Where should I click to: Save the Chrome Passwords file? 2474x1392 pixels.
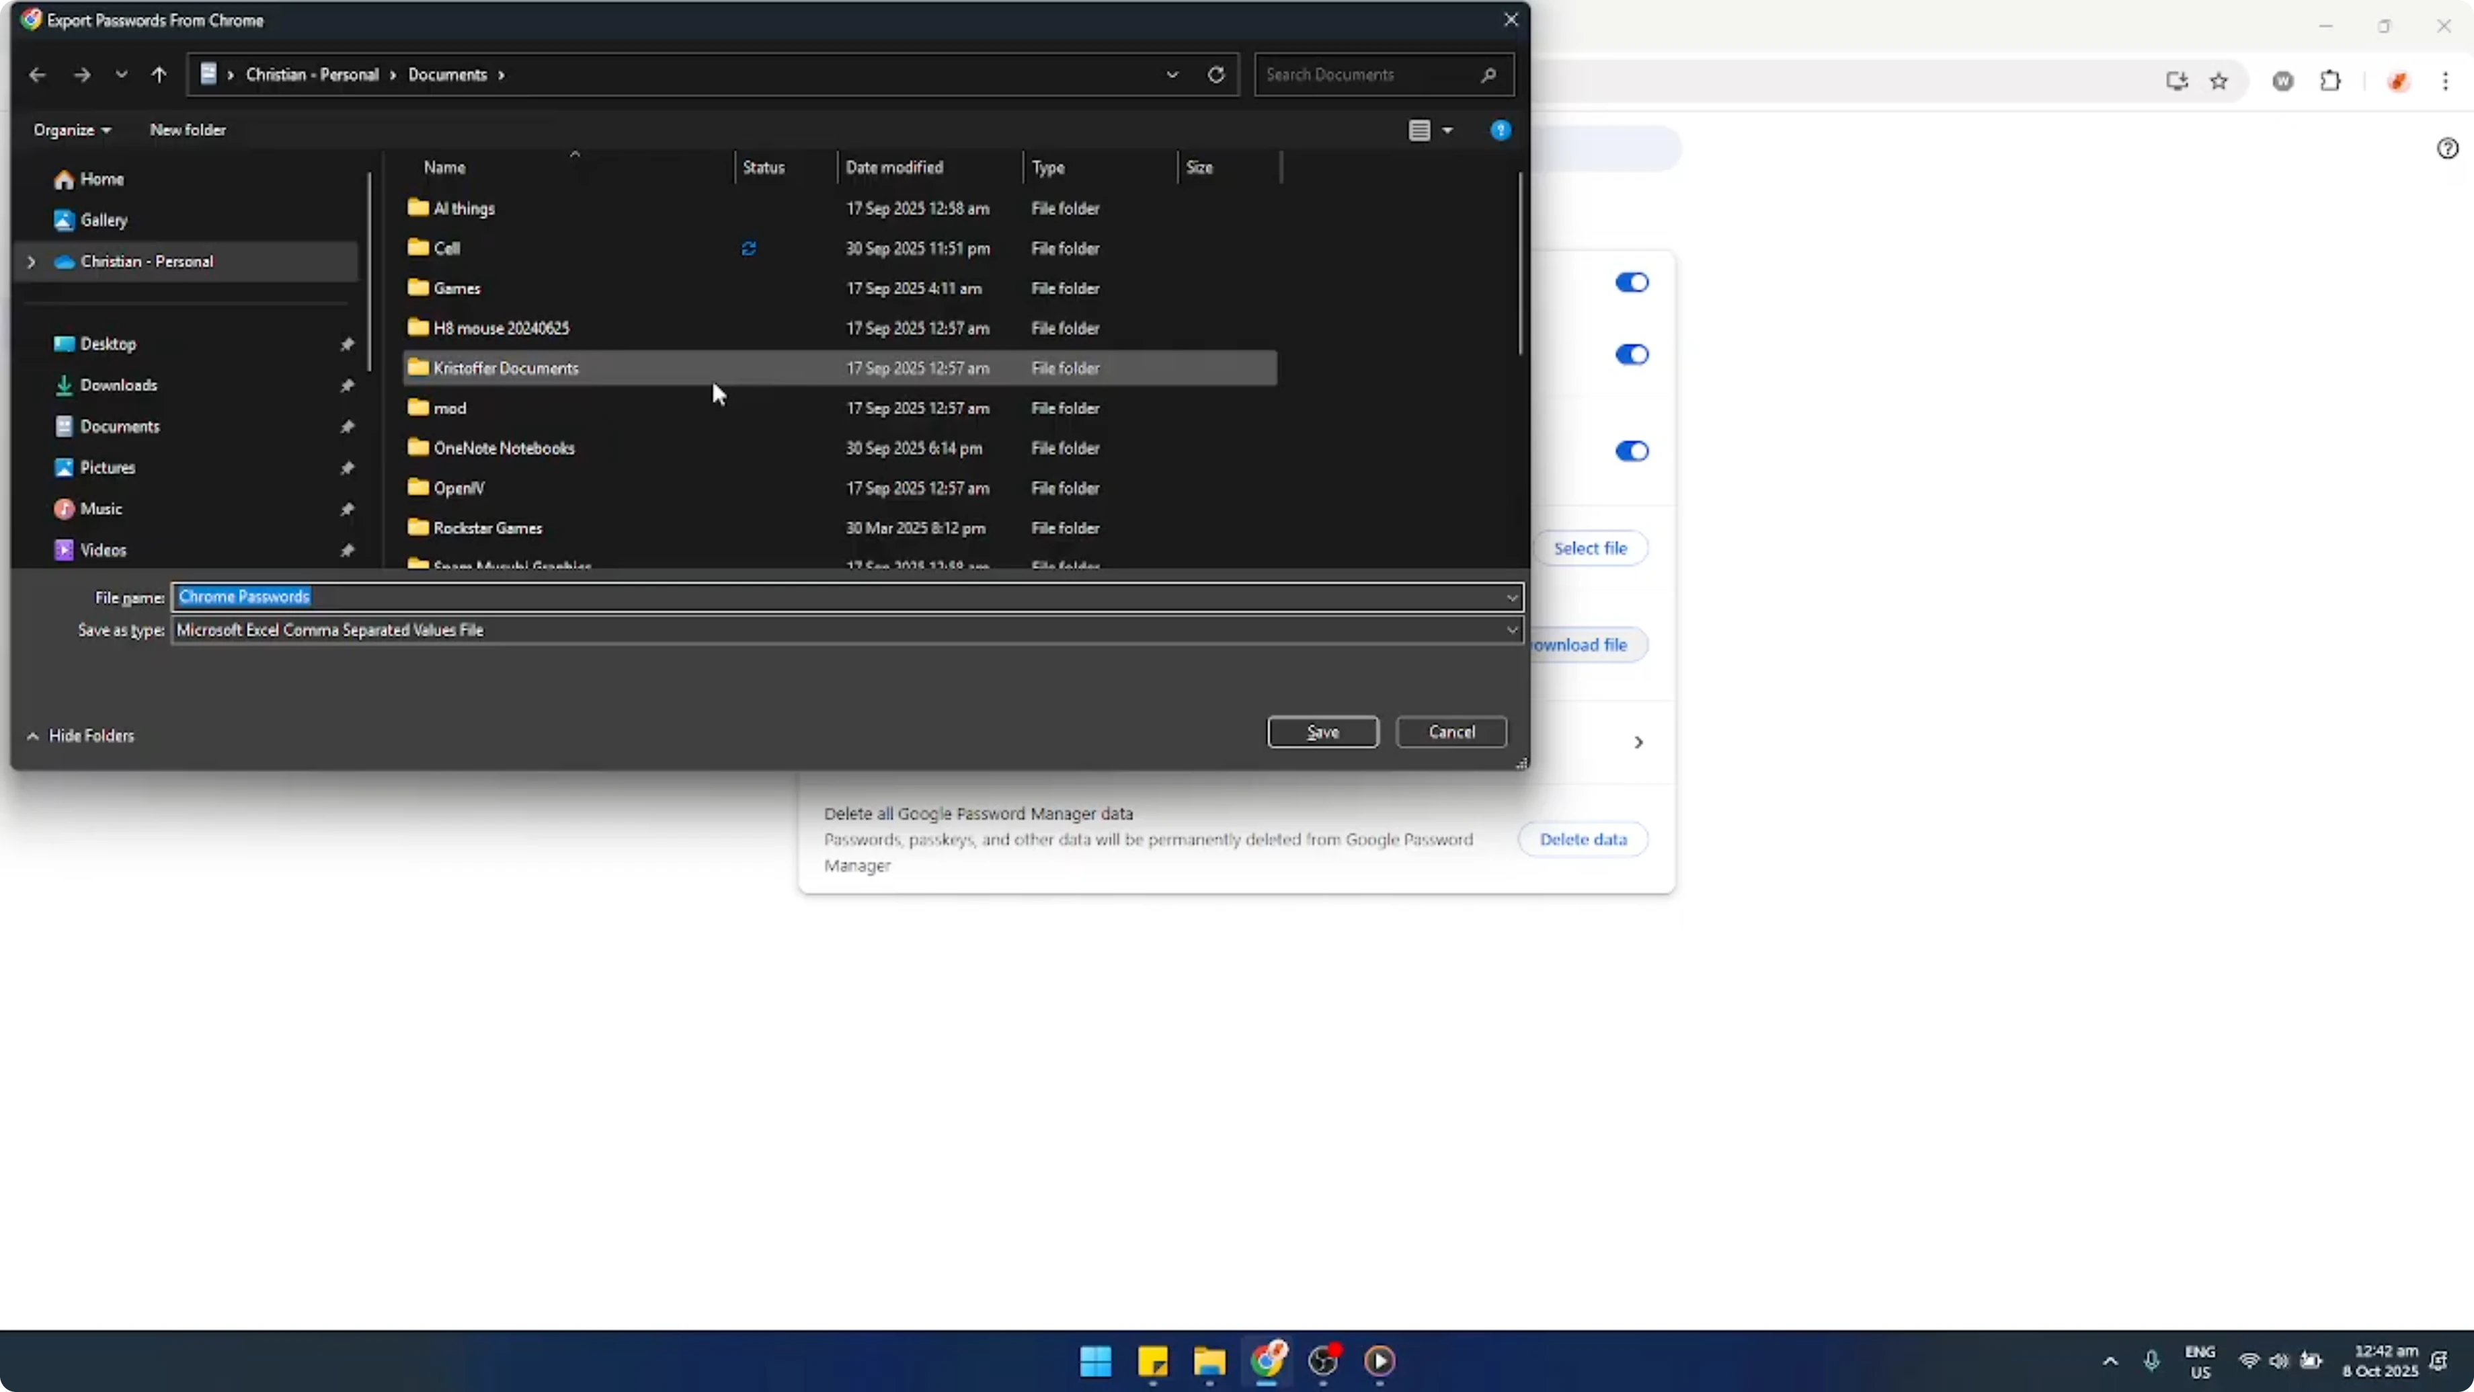1322,731
